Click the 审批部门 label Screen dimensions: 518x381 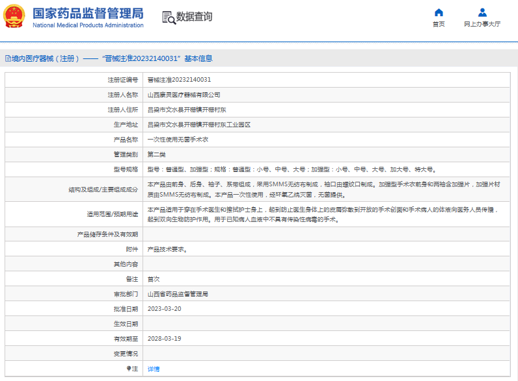click(126, 293)
